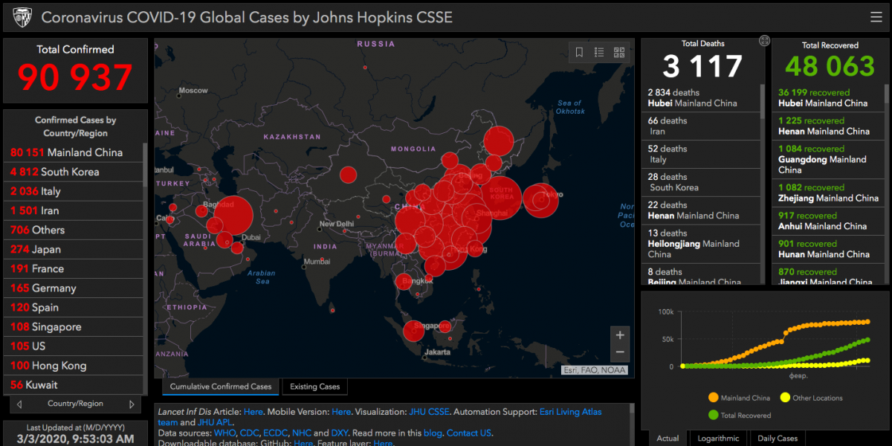
Task: Click 36 199 recovered Hubei row
Action: click(830, 98)
